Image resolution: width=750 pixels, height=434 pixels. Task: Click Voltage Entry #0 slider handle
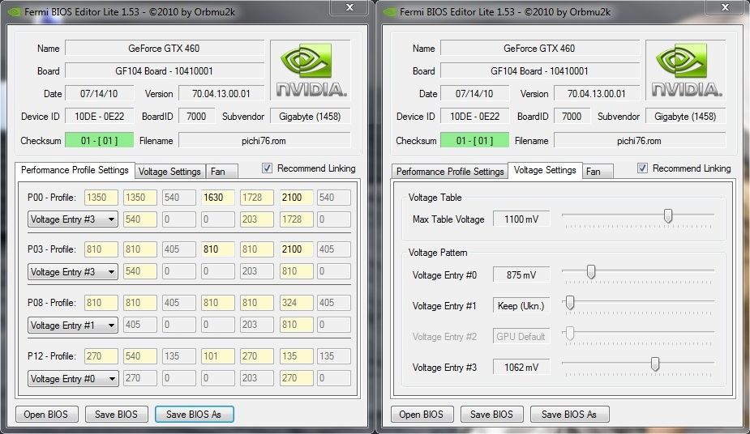click(x=591, y=272)
